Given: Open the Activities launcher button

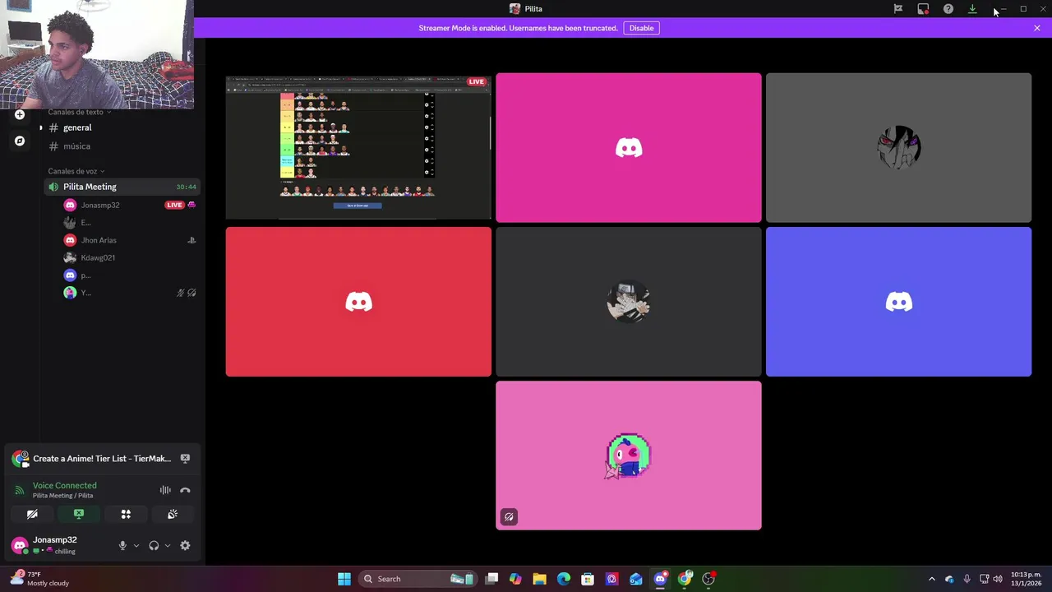Looking at the screenshot, I should tap(126, 514).
